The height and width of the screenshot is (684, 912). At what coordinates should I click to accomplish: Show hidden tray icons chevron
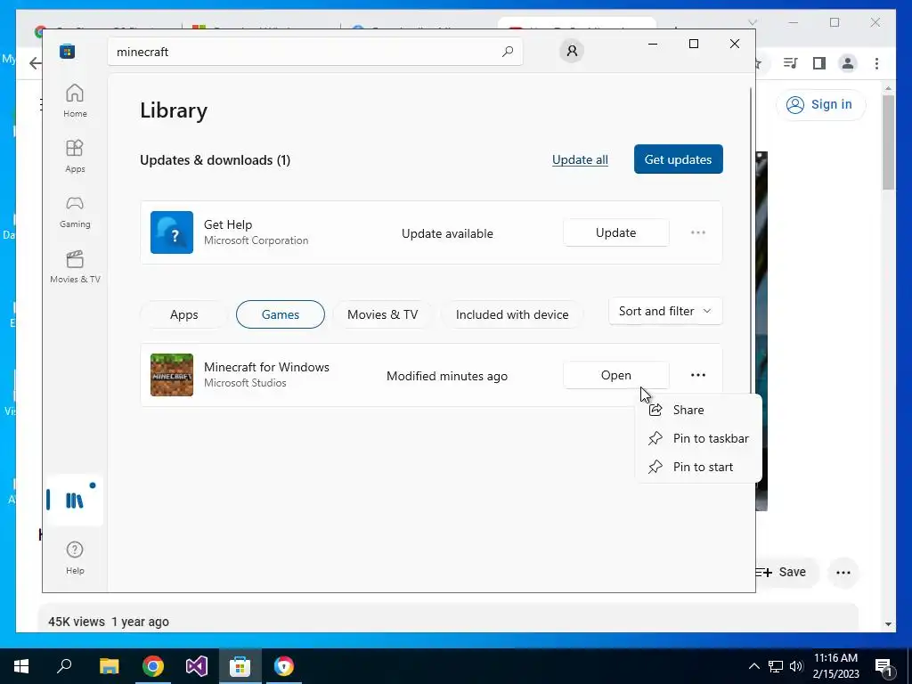(753, 666)
